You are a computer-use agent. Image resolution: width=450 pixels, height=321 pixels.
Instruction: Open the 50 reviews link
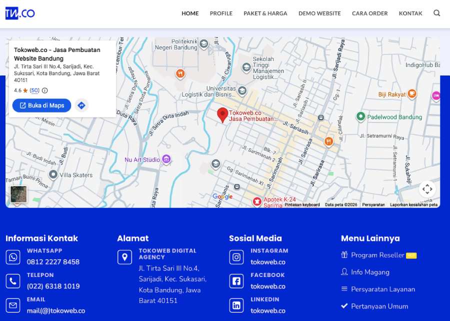34,90
